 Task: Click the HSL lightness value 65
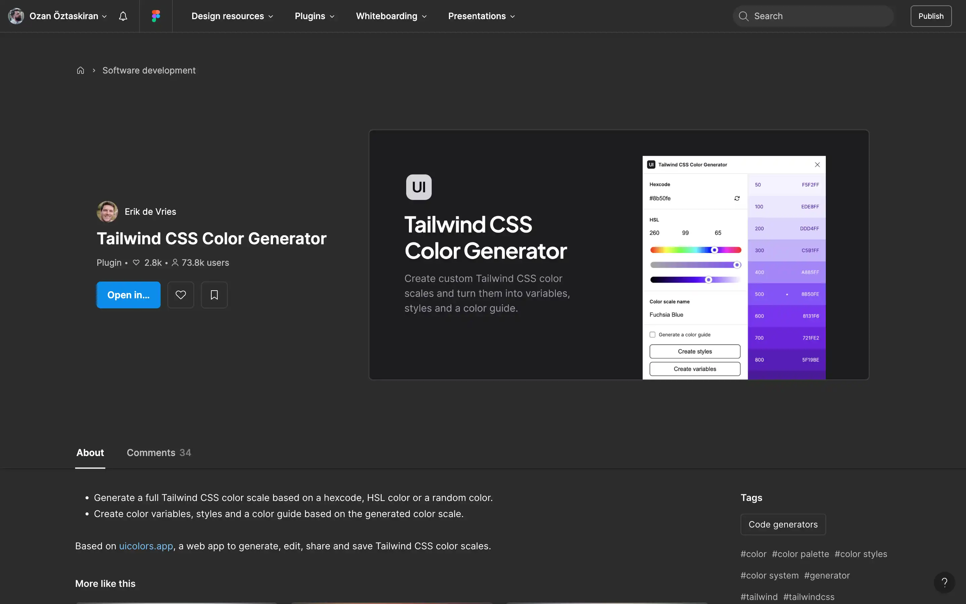[x=718, y=233]
